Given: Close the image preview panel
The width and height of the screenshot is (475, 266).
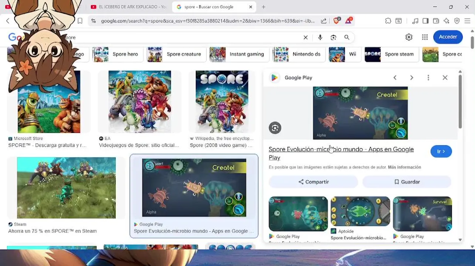Looking at the screenshot, I should (445, 78).
